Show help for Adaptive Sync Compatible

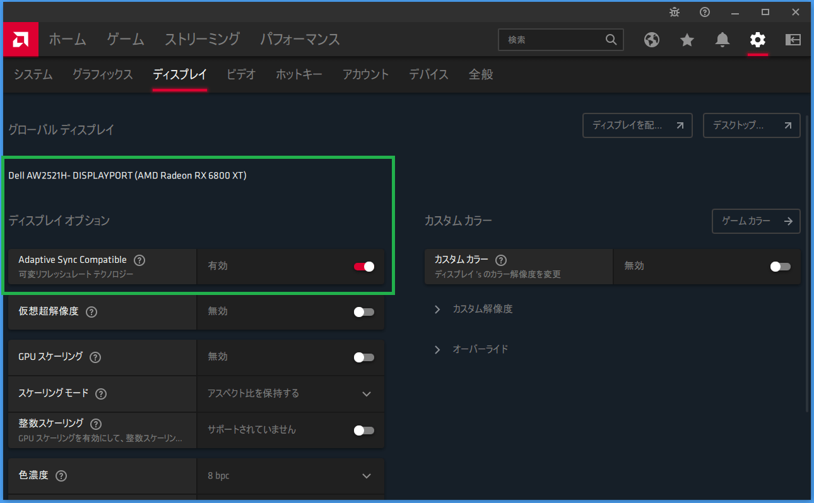click(x=140, y=260)
